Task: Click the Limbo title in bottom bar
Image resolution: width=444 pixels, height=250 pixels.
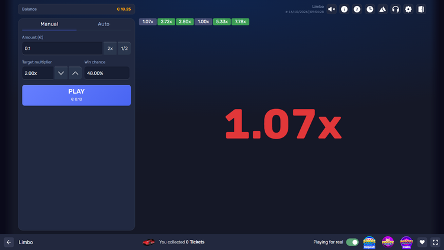Action: coord(26,242)
